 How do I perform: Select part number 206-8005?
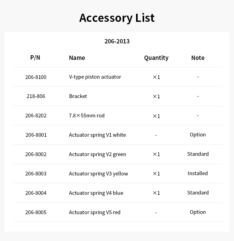[36, 212]
